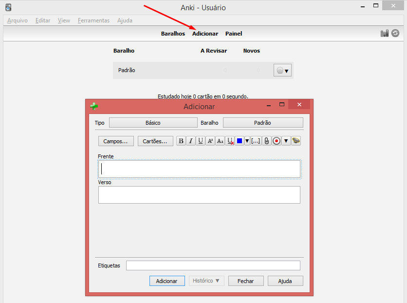Viewport: 407px width, 303px height.
Task: Click Adicionar link in the main toolbar
Action: click(205, 34)
